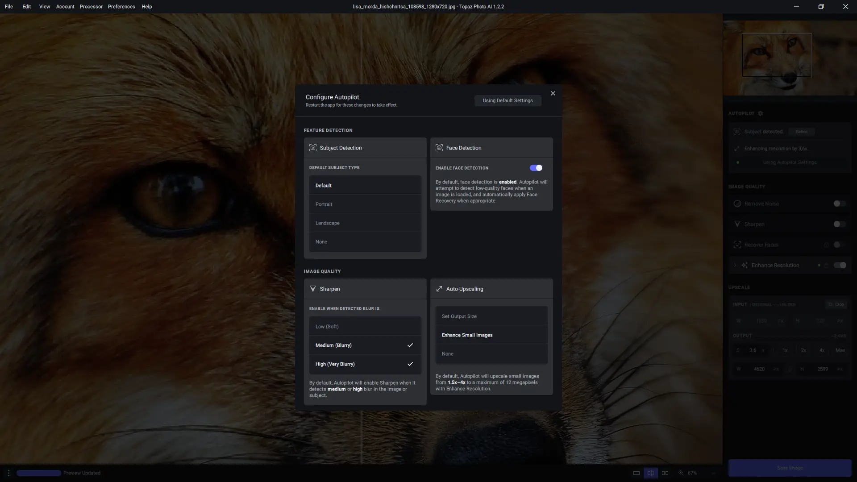The height and width of the screenshot is (482, 857).
Task: Switch to side-by-side comparison view
Action: coord(665,473)
